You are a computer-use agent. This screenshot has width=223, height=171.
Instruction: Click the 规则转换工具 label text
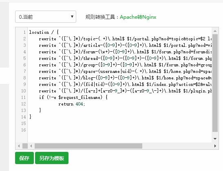coord(100,17)
